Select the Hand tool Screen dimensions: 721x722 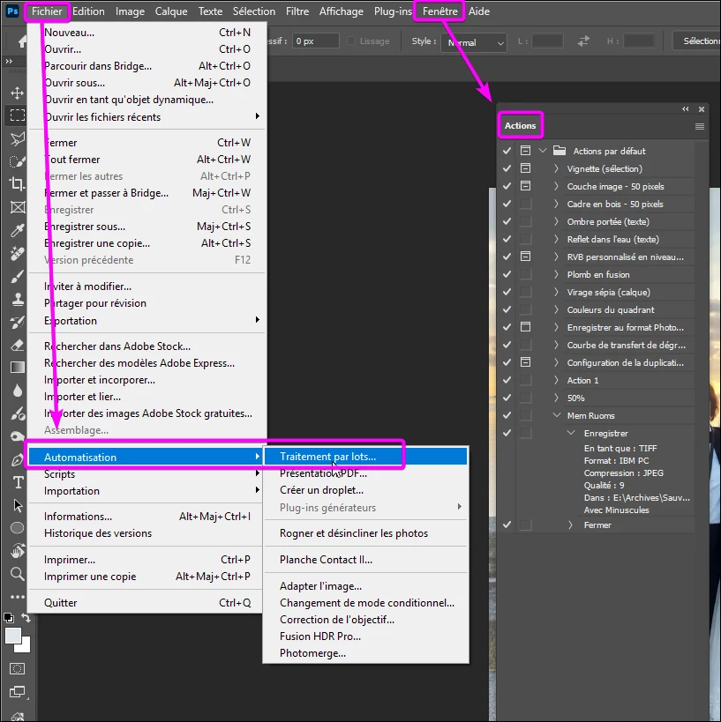17,550
